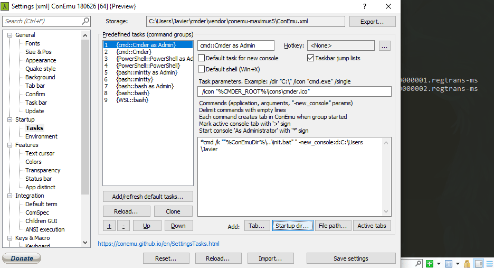Click the hotkey ellipsis button
Screen dimensions: 494x268
click(x=384, y=46)
